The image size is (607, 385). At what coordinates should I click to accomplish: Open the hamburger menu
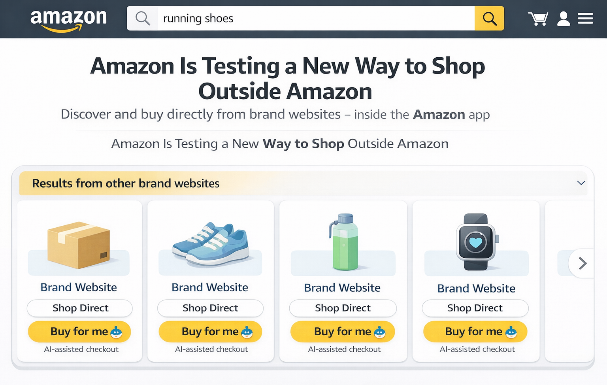tap(585, 19)
